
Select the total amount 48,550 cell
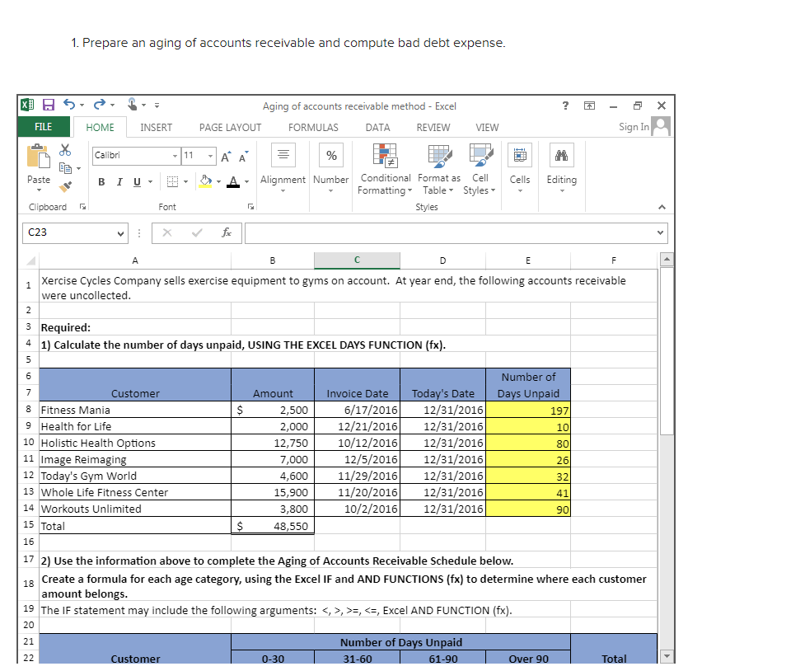tap(273, 526)
